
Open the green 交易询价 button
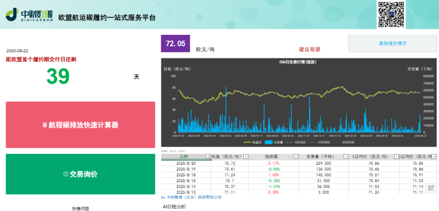(80, 174)
